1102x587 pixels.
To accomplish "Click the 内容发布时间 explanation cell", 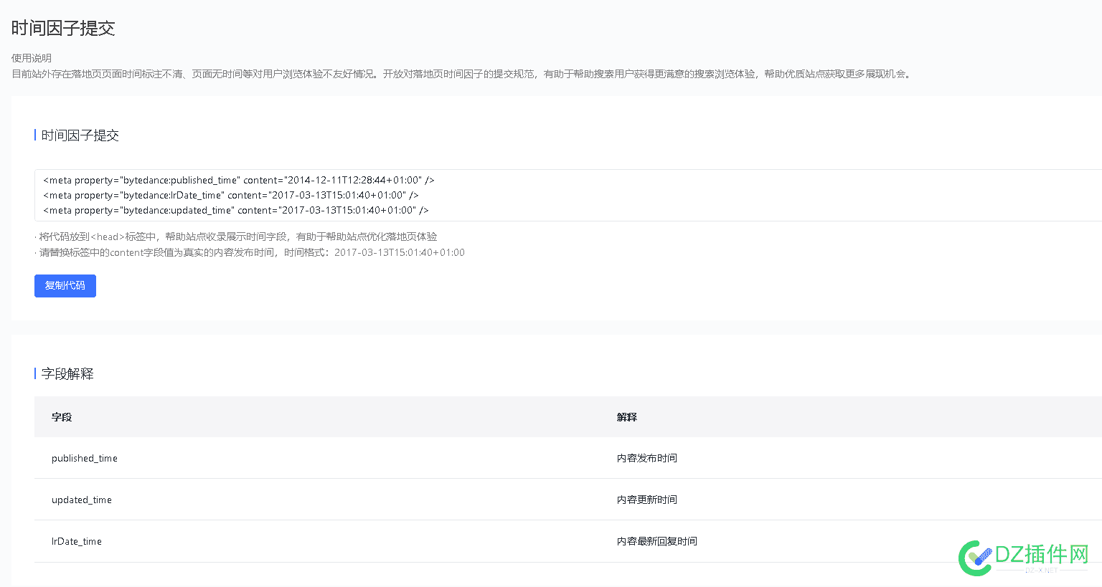I will pyautogui.click(x=647, y=458).
